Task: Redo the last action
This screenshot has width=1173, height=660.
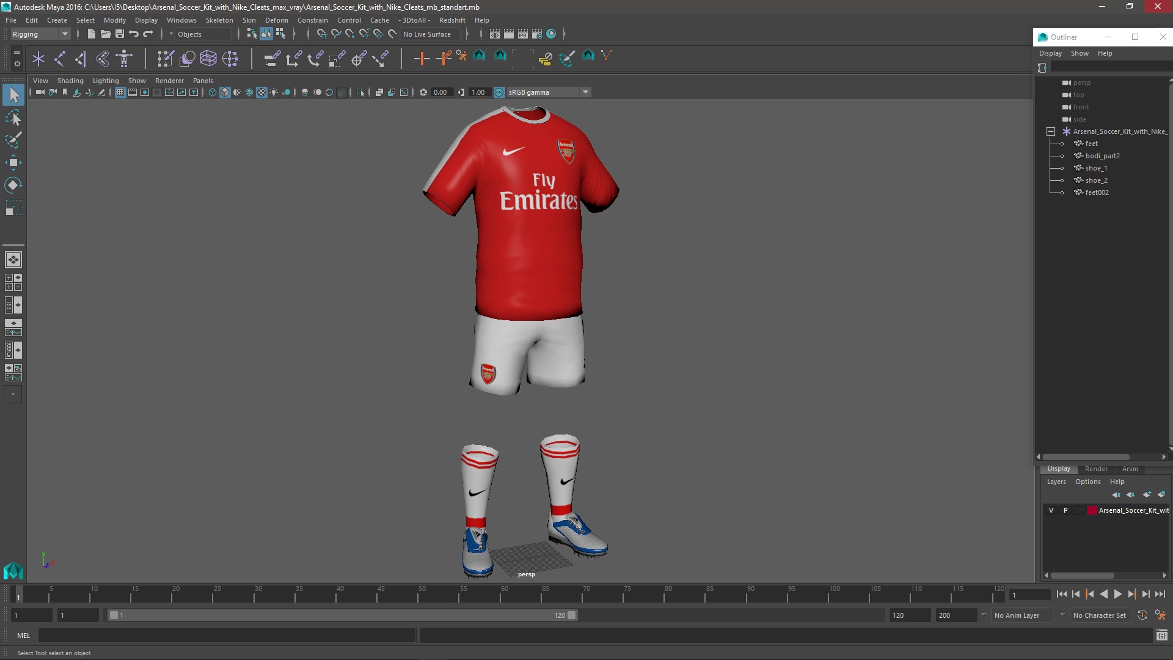Action: (x=148, y=34)
